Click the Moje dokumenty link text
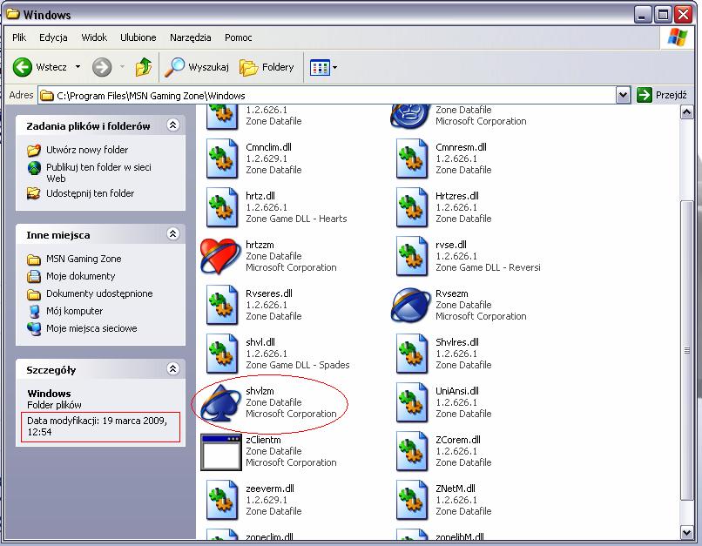The image size is (702, 546). 81,276
